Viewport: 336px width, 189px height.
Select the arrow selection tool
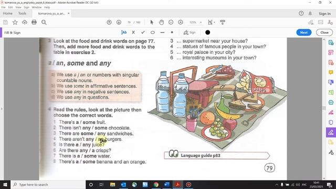152,22
